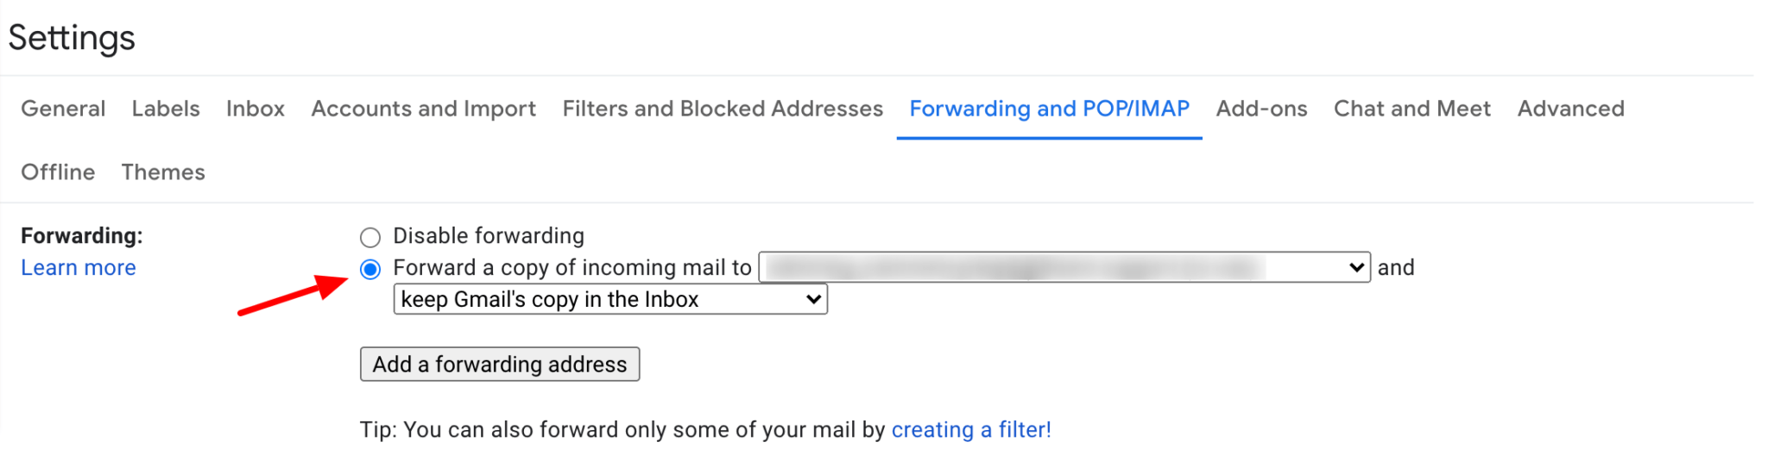Select the Forwarding and POP/IMAP tab

1050,109
